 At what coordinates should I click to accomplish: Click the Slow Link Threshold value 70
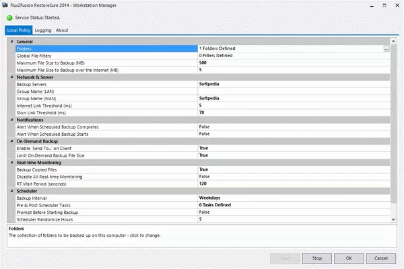(x=202, y=112)
